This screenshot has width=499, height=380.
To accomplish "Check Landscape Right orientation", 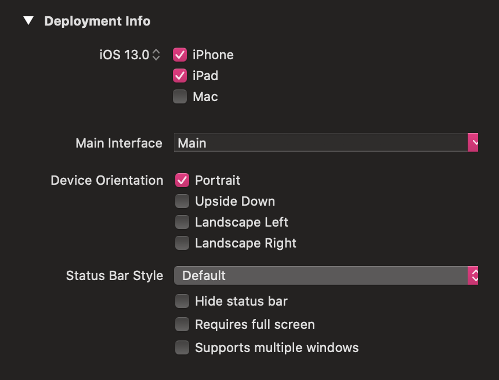I will pos(182,243).
